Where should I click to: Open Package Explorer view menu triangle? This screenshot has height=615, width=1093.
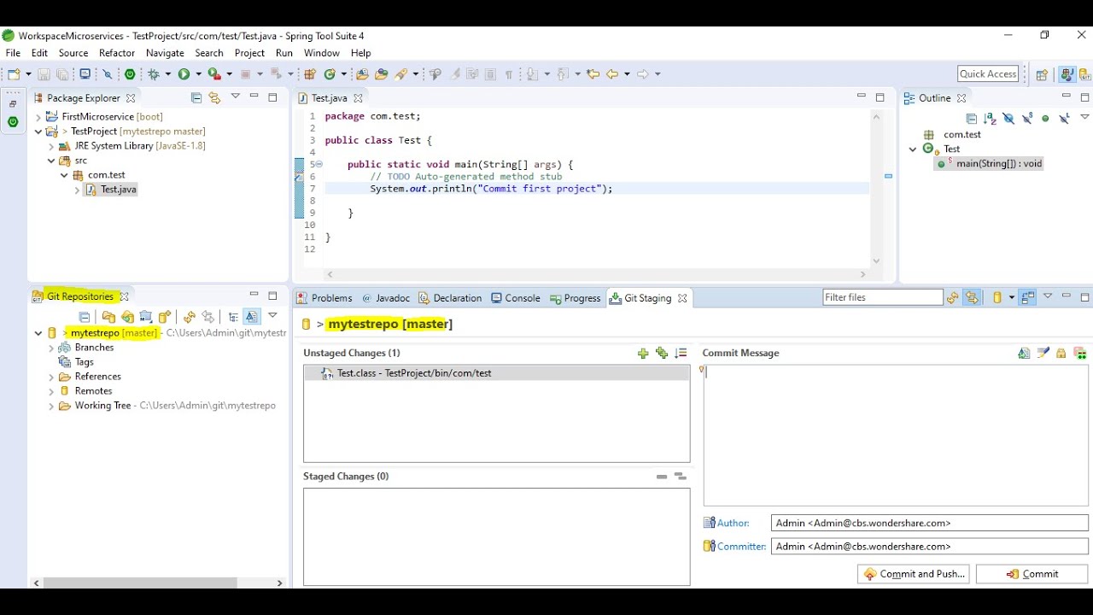(x=235, y=97)
